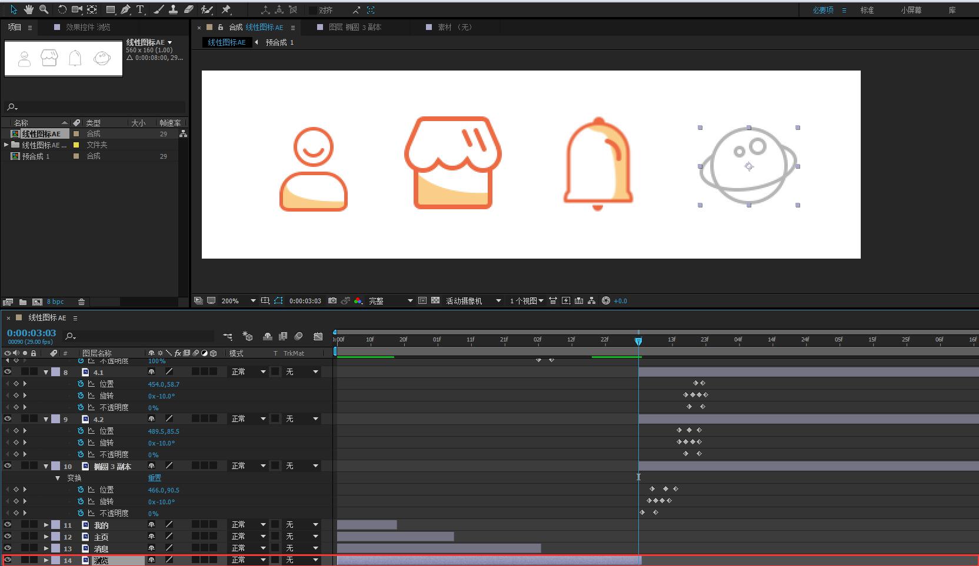
Task: Select the Hand tool in the toolbar
Action: click(x=28, y=9)
